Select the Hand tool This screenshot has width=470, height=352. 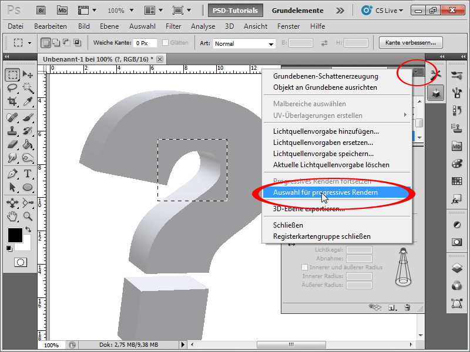click(x=12, y=216)
